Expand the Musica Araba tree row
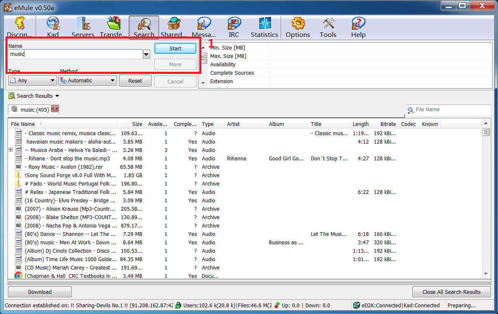498x314 pixels. pos(11,150)
